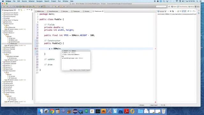The image size is (204, 115).
Task: Collapse the Interfaces project
Action: (x=3, y=53)
